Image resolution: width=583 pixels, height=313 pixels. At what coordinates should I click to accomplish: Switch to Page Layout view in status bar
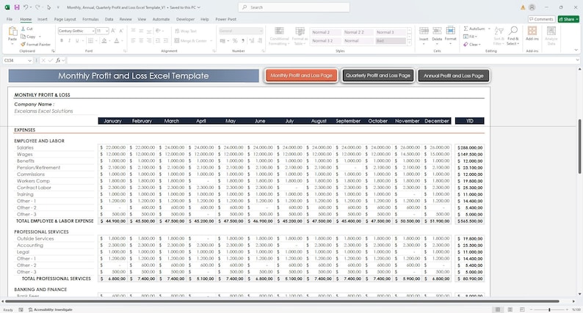tap(510, 309)
